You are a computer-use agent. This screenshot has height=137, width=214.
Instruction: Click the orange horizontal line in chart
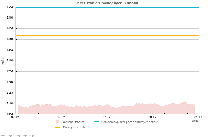107,35
